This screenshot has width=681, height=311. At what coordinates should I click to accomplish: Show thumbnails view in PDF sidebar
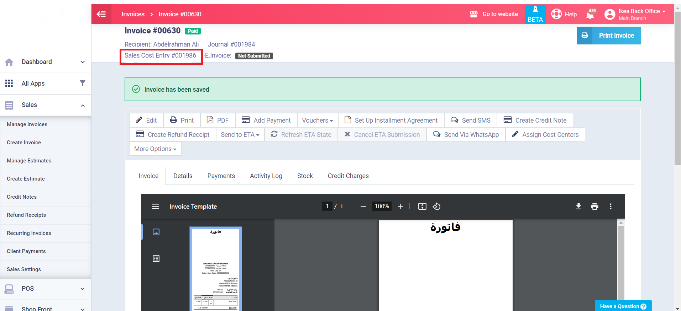[156, 232]
